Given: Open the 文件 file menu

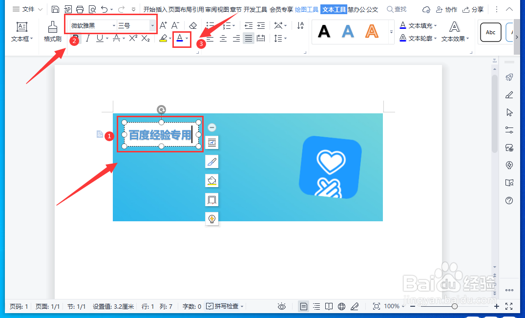Looking at the screenshot, I should (x=27, y=9).
